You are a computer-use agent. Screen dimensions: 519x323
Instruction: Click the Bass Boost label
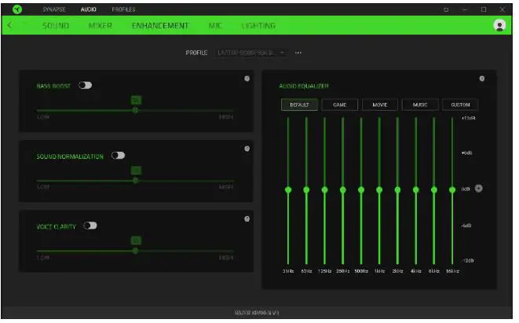coord(53,86)
